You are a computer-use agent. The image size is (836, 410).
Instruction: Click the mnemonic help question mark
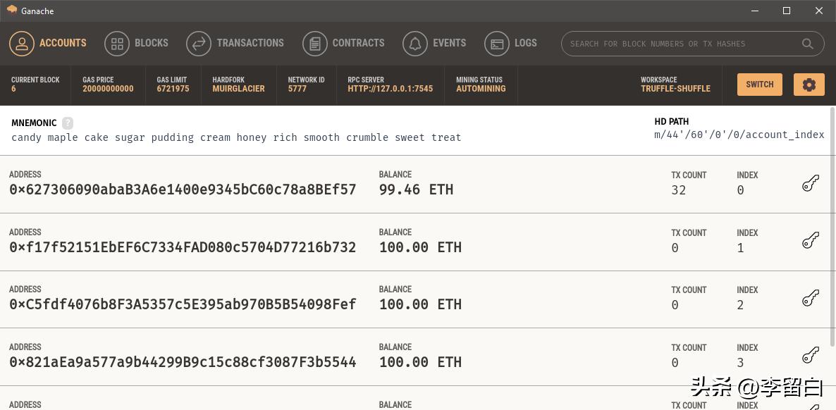click(x=68, y=123)
